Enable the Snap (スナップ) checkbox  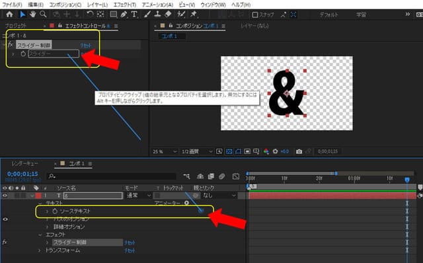(254, 15)
